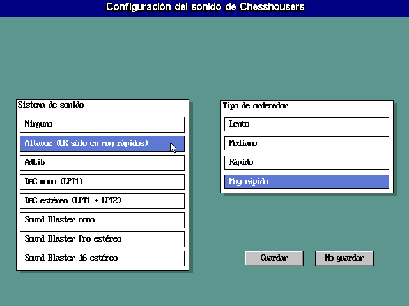Set computer type to Mediano
The height and width of the screenshot is (306, 409).
(307, 143)
